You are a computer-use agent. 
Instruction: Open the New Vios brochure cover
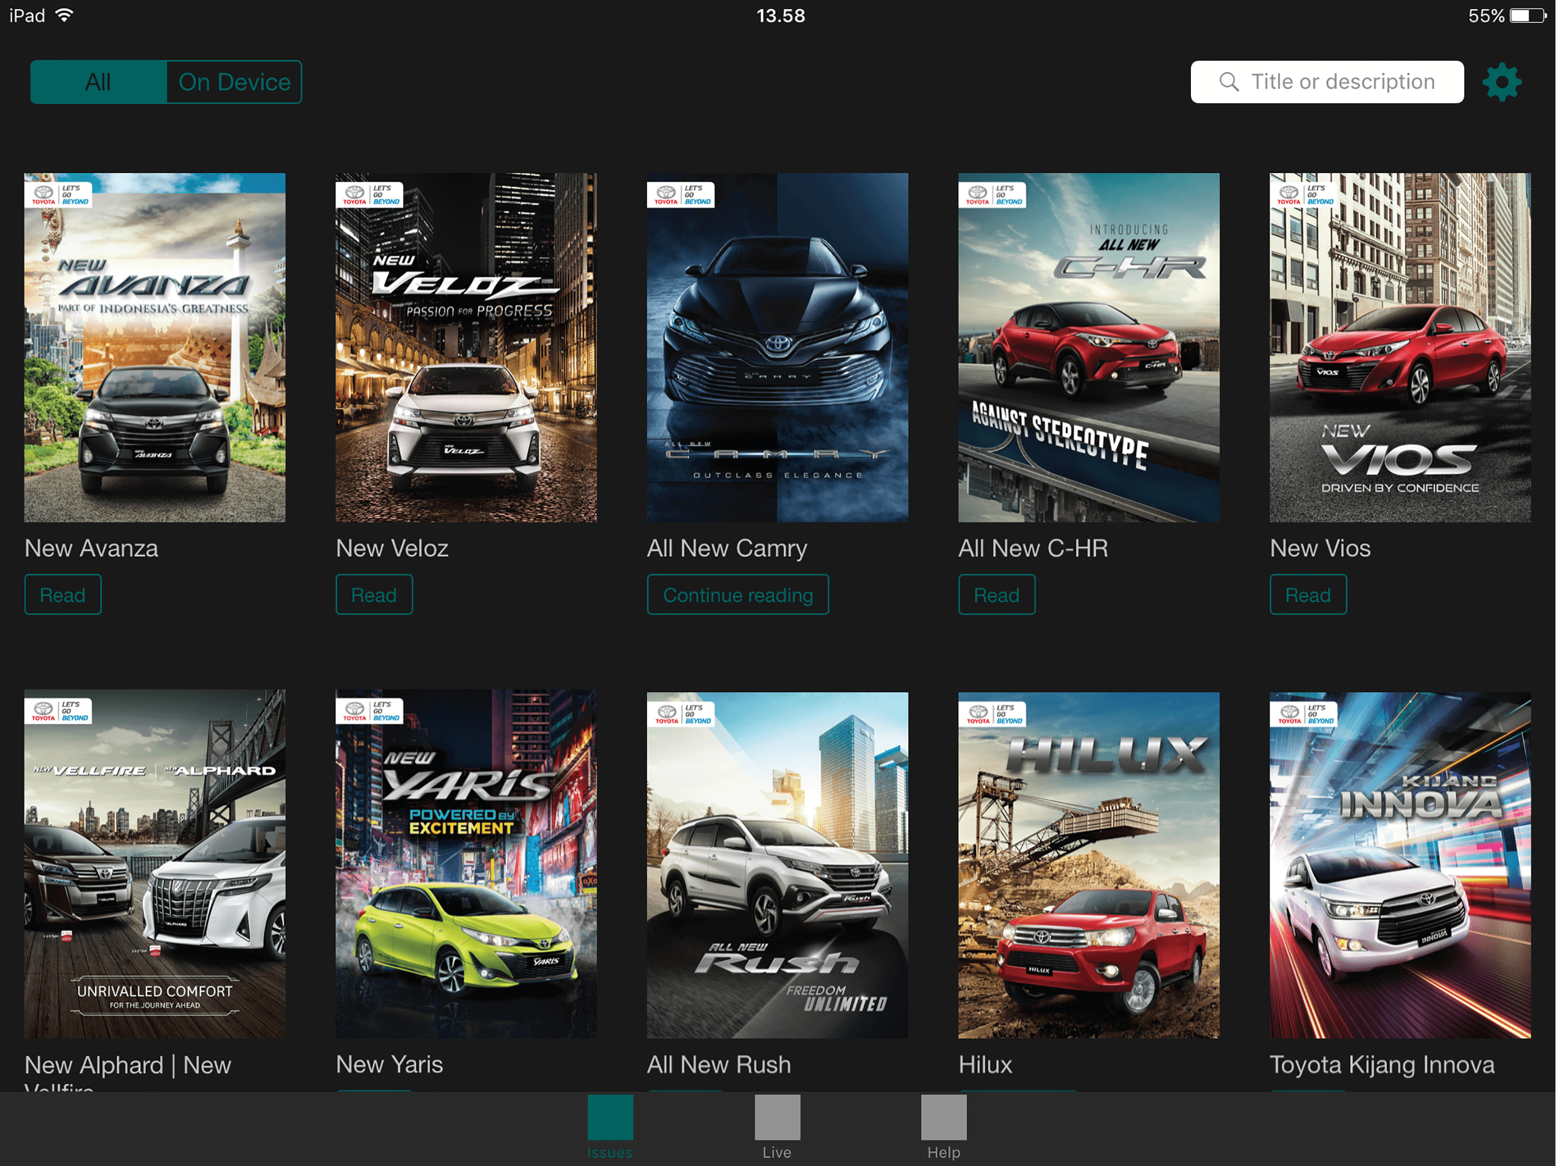[1399, 347]
